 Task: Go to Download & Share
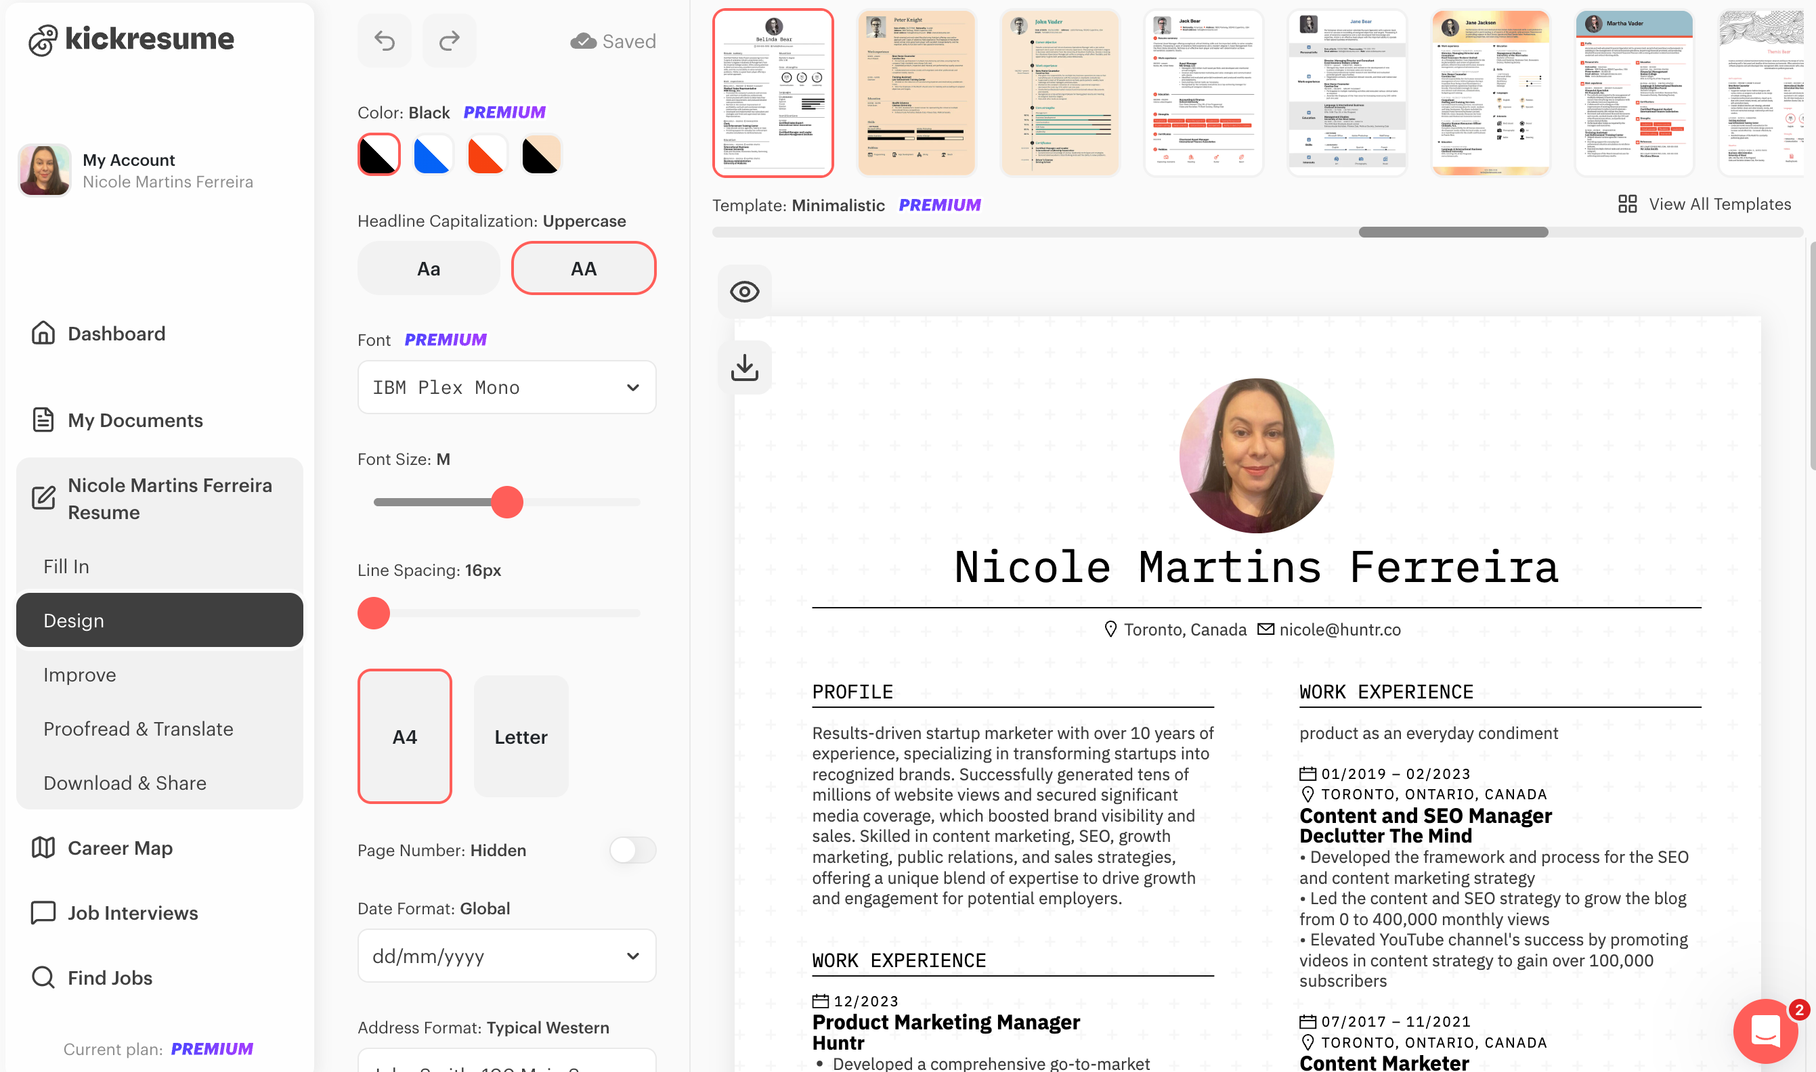(x=125, y=783)
